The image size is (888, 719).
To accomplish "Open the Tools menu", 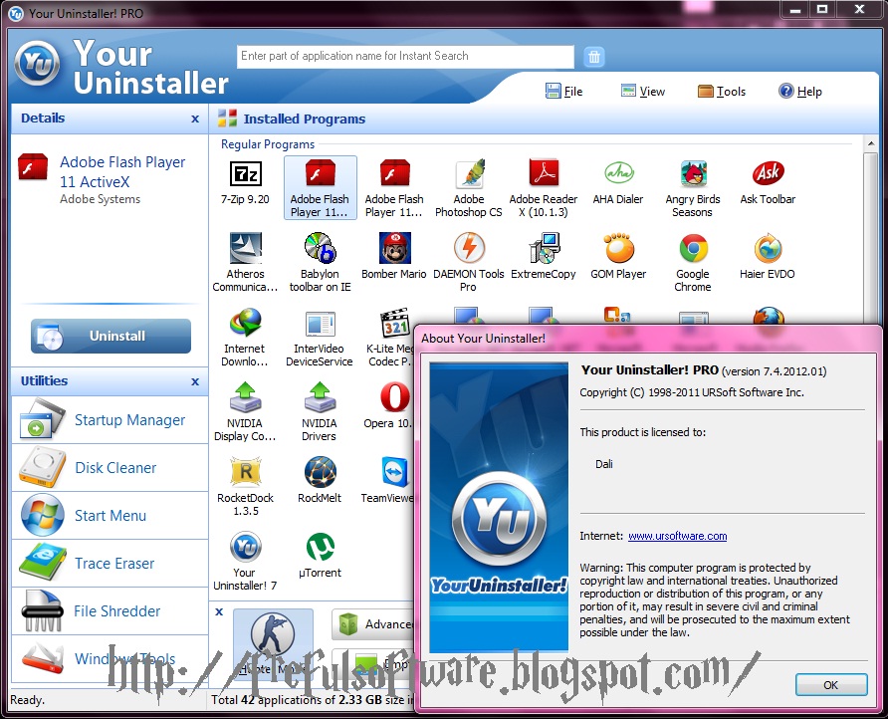I will [x=722, y=92].
